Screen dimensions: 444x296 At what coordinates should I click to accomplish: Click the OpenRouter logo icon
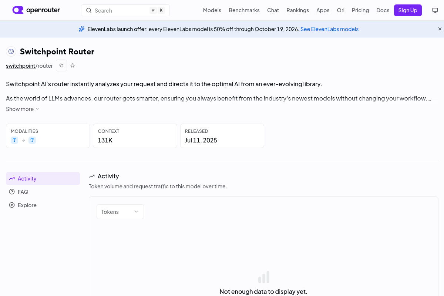tap(18, 10)
